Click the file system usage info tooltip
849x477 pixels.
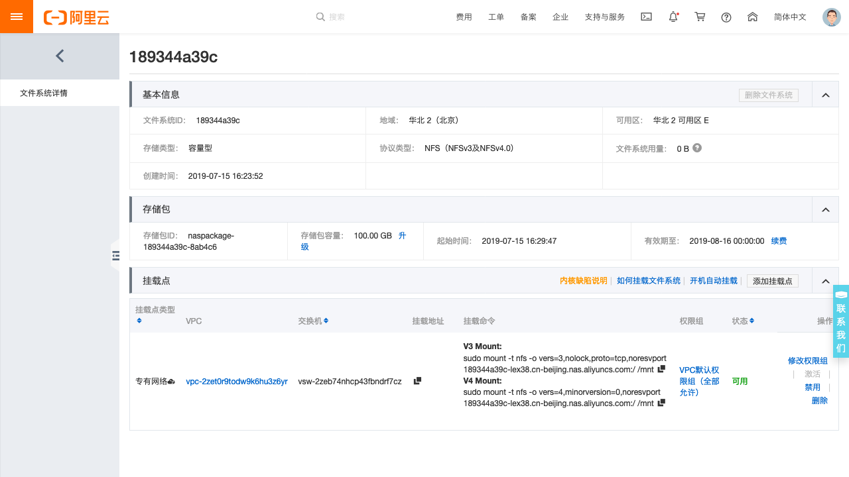pyautogui.click(x=696, y=148)
